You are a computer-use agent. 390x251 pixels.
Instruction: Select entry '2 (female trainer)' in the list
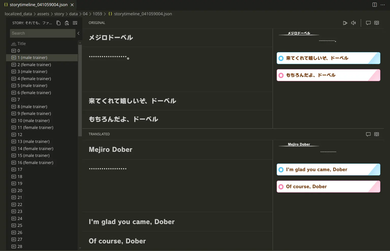pos(34,65)
